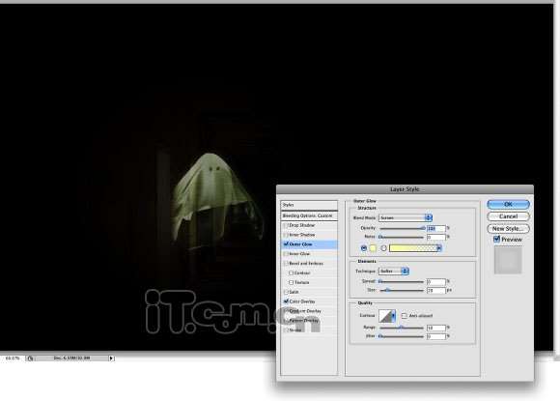Open the Blend Mode dropdown set to Screen
Screen dimensions: 560x401
point(406,217)
